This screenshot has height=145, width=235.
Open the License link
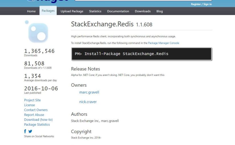pos(30,105)
